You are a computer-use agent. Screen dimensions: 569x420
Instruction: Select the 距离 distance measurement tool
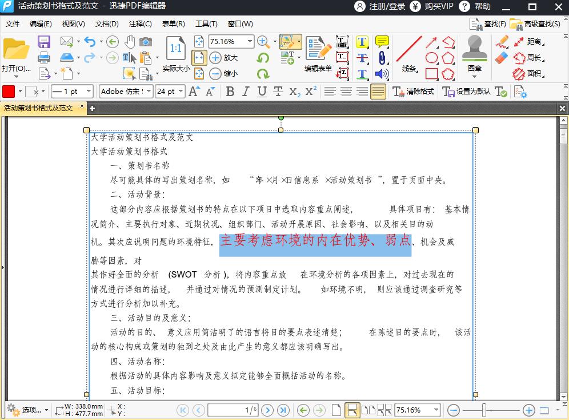(531, 42)
